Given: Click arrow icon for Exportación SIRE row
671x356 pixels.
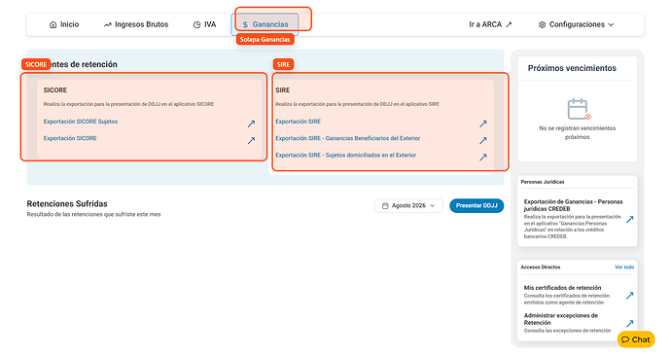Looking at the screenshot, I should [x=483, y=124].
